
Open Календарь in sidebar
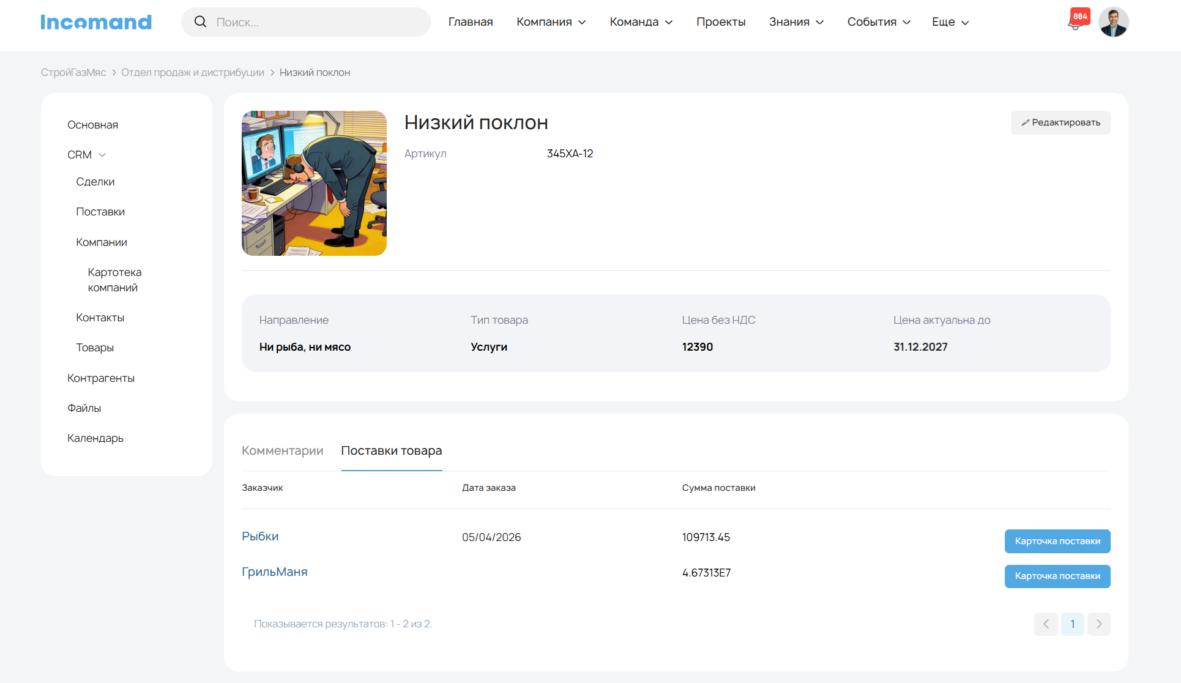coord(95,438)
